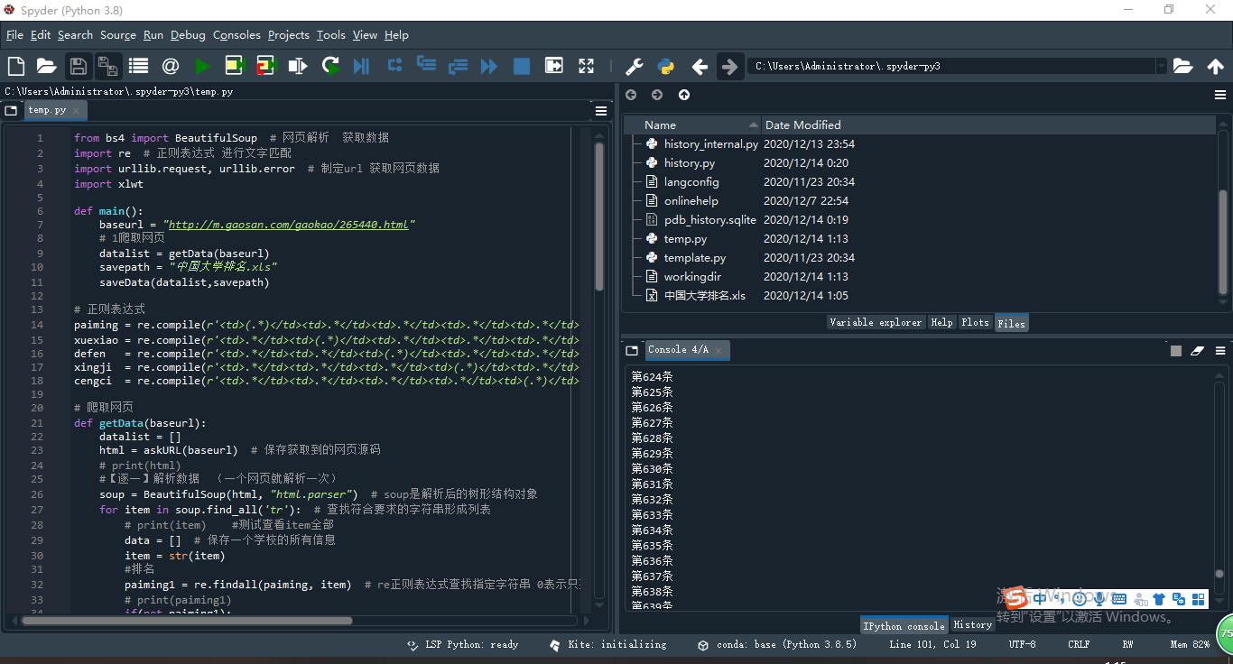Open the Consoles menu
Screen dimensions: 1233x664
(236, 35)
